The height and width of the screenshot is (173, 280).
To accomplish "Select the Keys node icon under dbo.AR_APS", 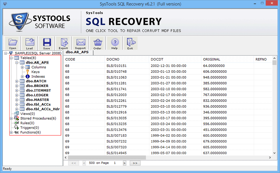I will click(27, 71).
